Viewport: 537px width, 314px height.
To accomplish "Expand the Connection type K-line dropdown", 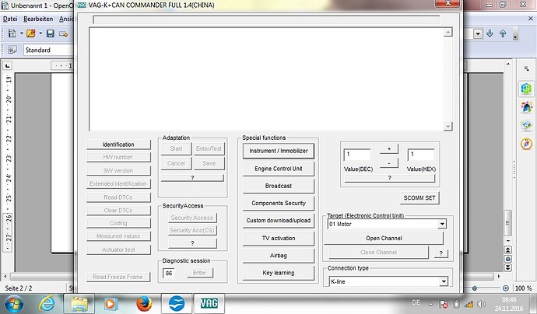I will pyautogui.click(x=444, y=281).
